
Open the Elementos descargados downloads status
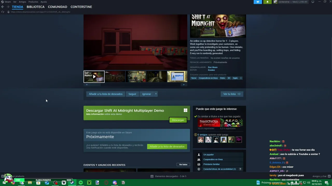tap(168, 176)
